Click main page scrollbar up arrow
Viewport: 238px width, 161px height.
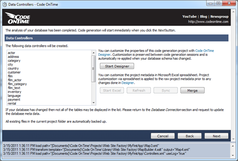pyautogui.click(x=233, y=12)
